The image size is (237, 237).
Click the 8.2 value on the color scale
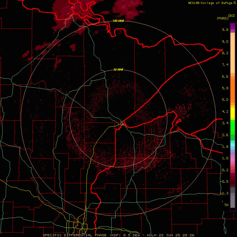pyautogui.click(x=225, y=53)
